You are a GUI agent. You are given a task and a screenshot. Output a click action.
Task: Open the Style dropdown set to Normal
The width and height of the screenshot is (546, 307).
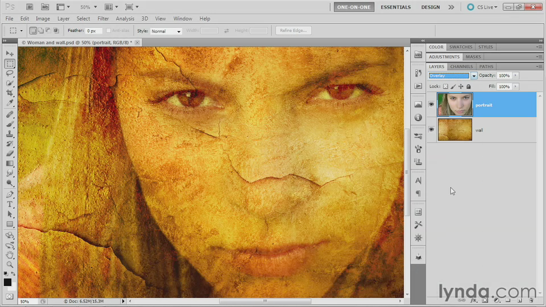tap(166, 31)
